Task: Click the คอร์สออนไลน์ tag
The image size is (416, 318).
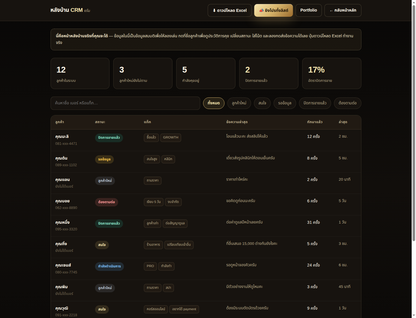Action: (x=156, y=309)
